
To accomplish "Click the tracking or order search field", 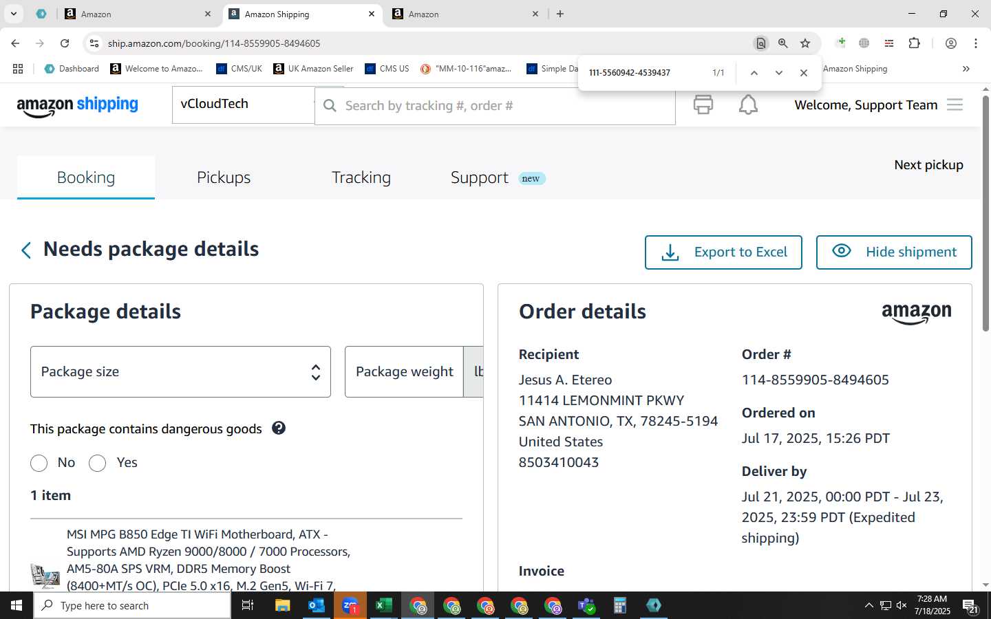I will [x=495, y=106].
